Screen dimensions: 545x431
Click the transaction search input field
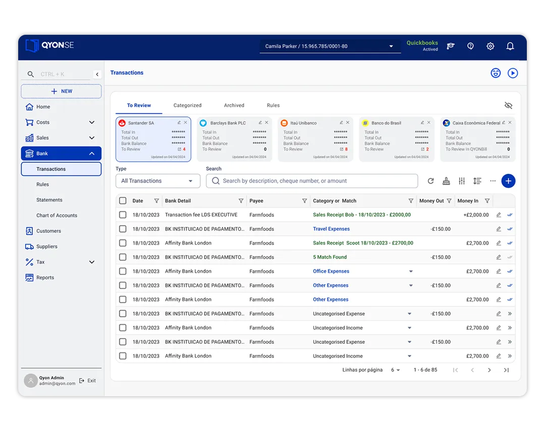coord(312,181)
